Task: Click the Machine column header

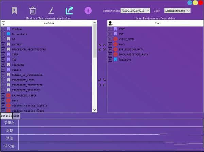Action: coord(49,23)
